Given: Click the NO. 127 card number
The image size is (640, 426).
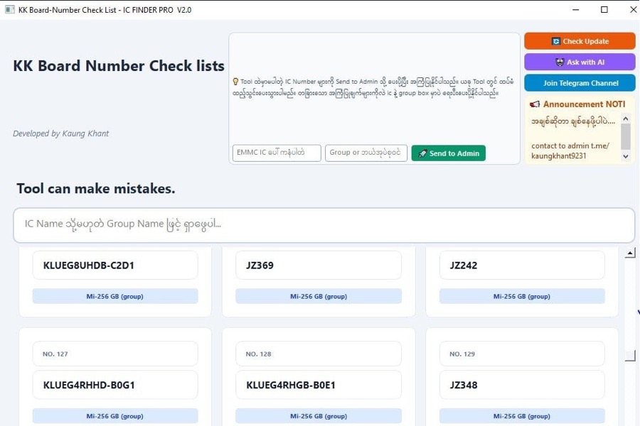Looking at the screenshot, I should pyautogui.click(x=55, y=354).
